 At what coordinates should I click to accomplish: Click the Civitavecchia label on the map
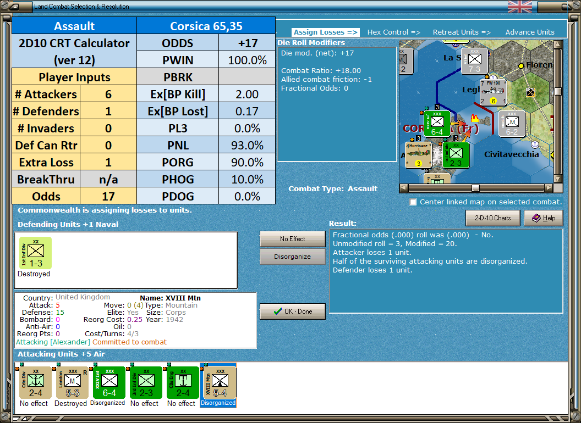(511, 154)
